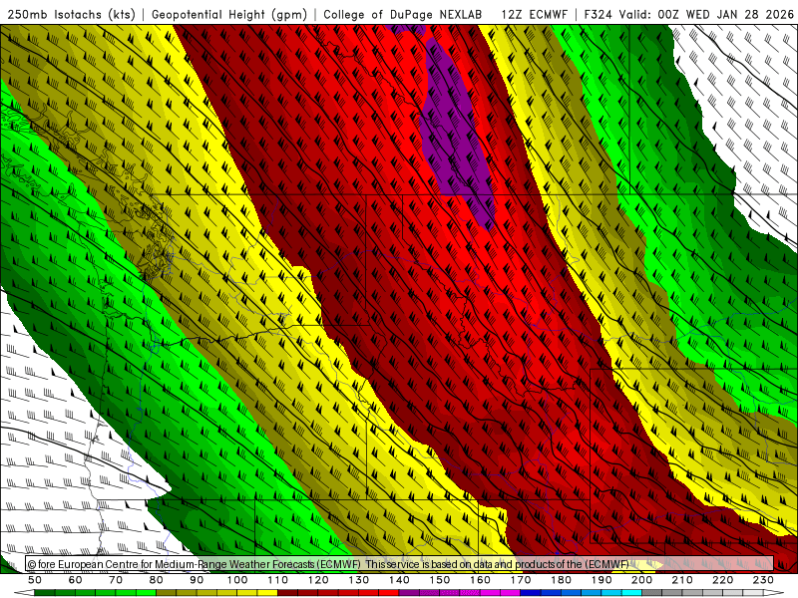Click the legend value label "220"

click(x=722, y=580)
